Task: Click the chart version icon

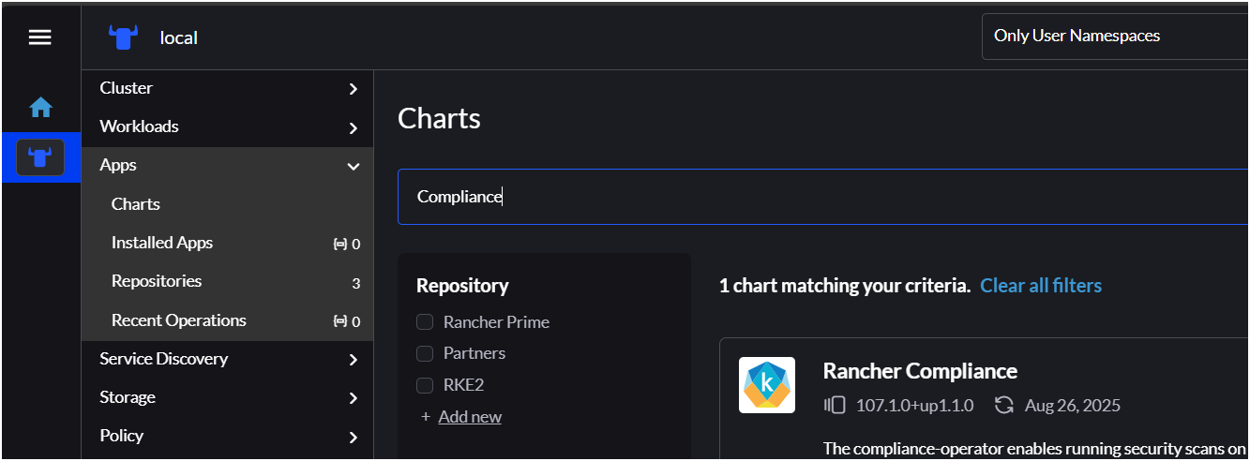Action: pyautogui.click(x=835, y=406)
